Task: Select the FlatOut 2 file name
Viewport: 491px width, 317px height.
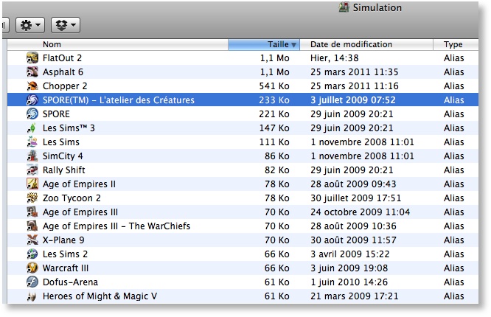Action: point(62,58)
